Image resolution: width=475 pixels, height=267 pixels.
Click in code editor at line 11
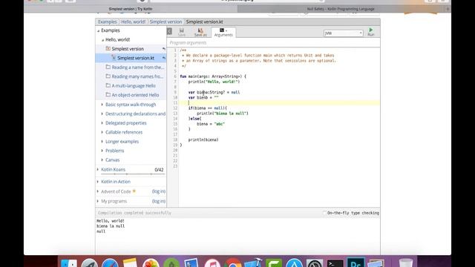pos(279,103)
